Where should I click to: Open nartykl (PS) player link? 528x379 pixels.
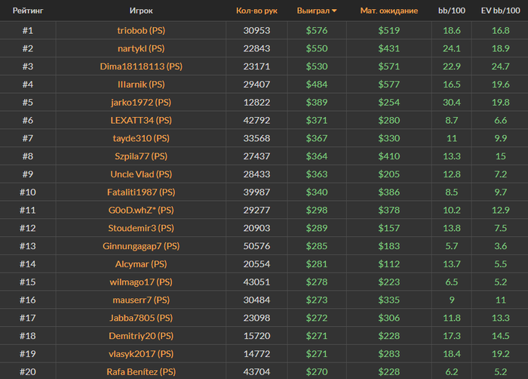[141, 48]
